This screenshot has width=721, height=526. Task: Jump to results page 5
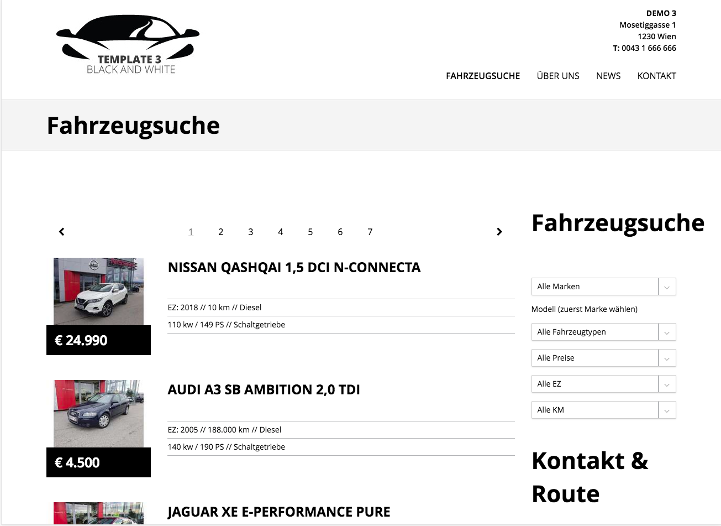(310, 232)
